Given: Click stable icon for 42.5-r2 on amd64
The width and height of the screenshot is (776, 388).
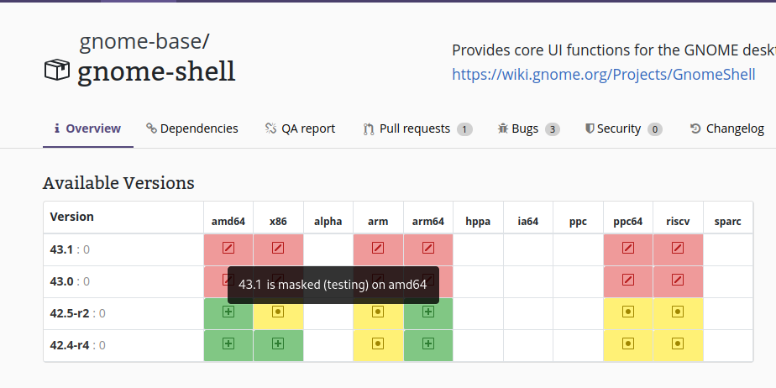Looking at the screenshot, I should click(x=228, y=312).
